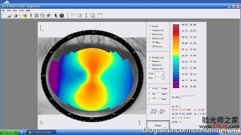
Task: Switch to the four-panel grid view icon
Action: click(37, 16)
